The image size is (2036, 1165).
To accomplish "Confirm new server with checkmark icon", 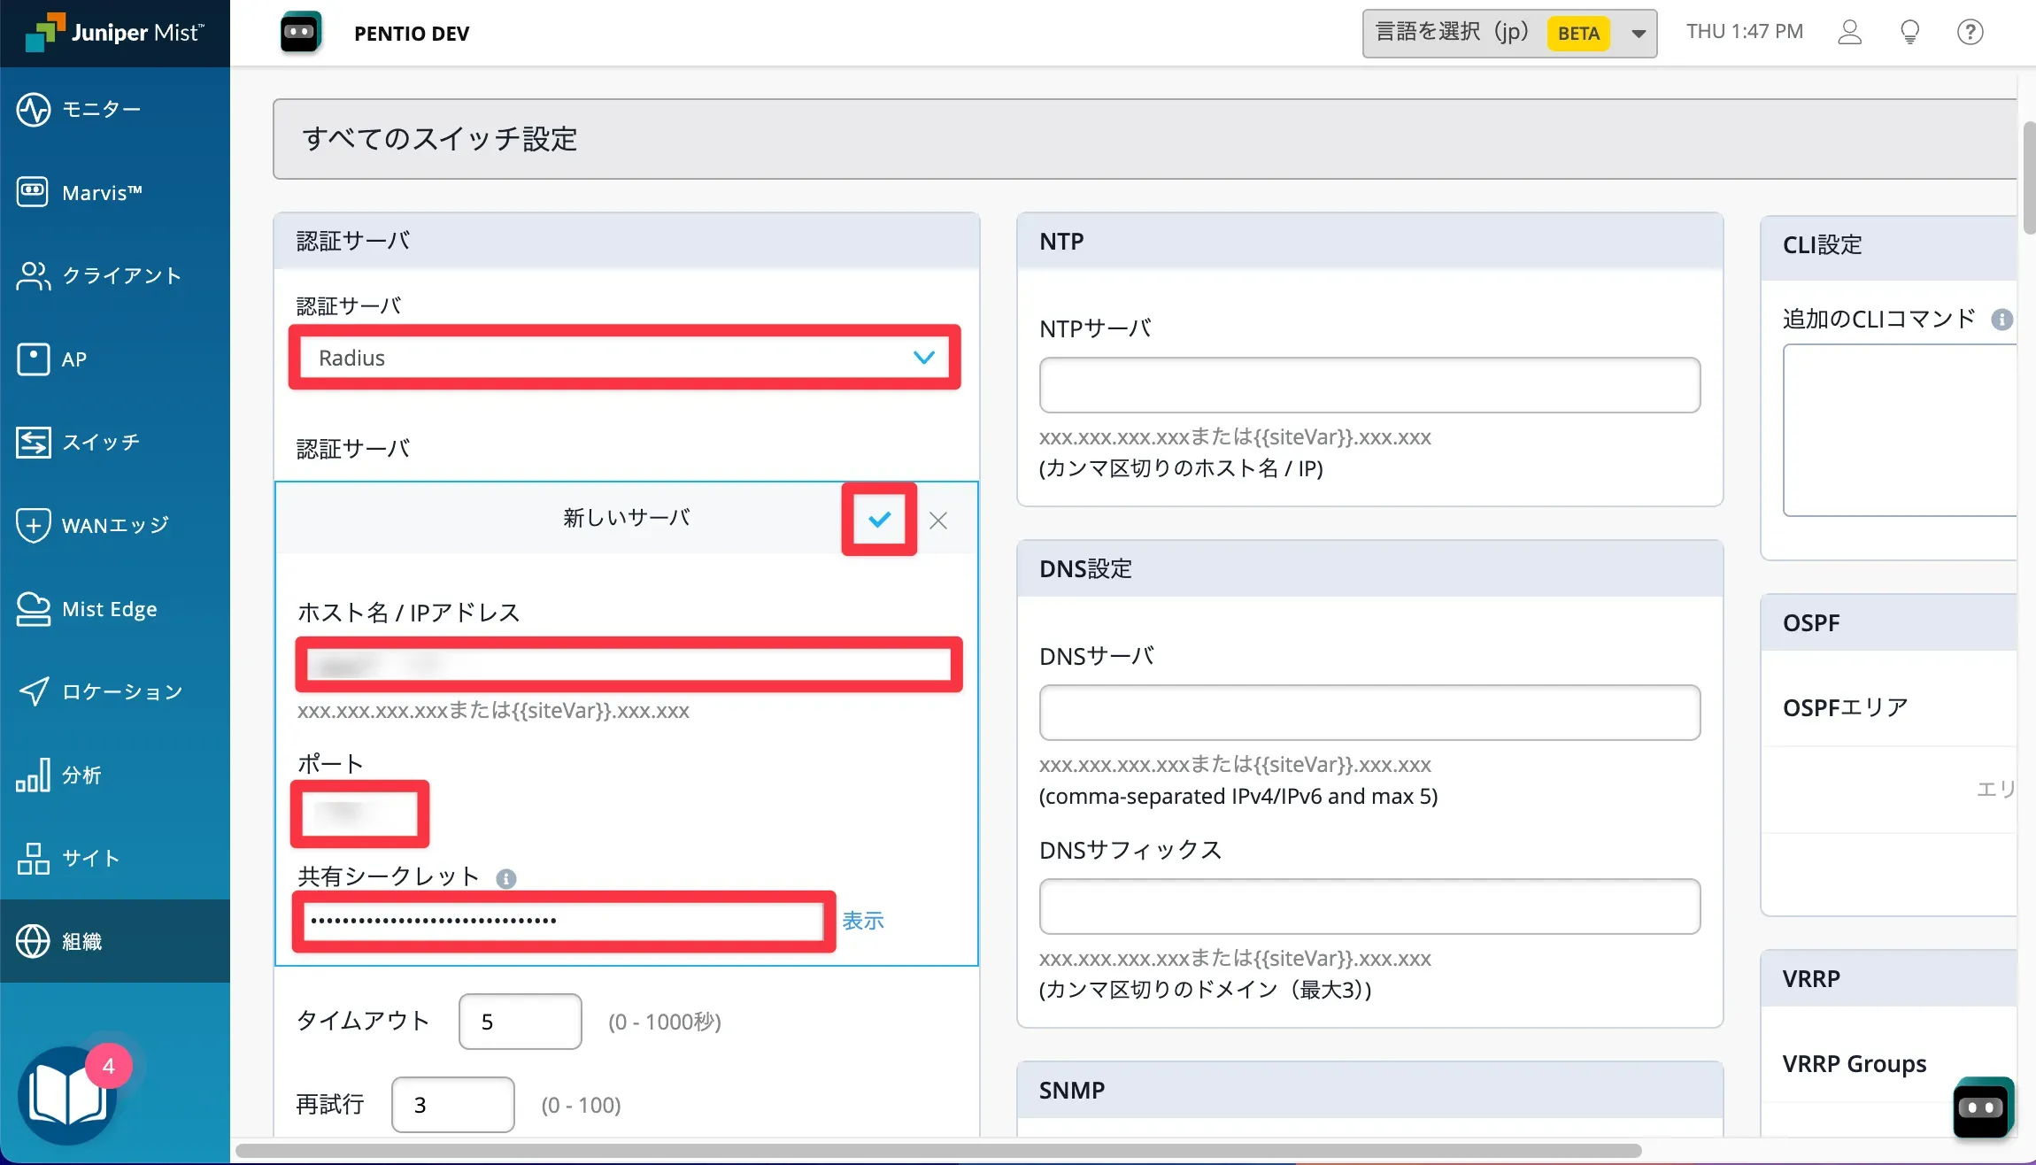I will 879,520.
